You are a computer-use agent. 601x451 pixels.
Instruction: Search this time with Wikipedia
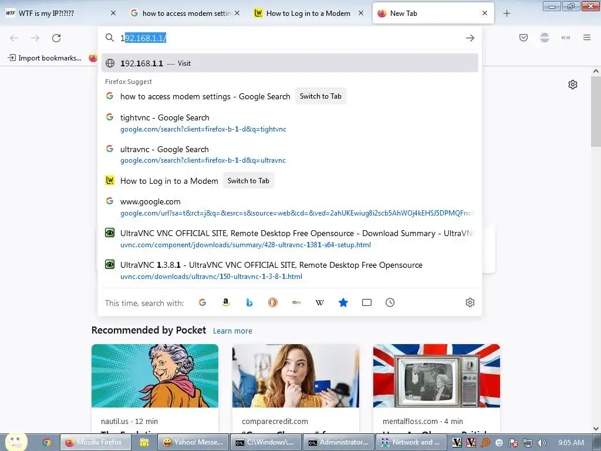click(x=320, y=302)
